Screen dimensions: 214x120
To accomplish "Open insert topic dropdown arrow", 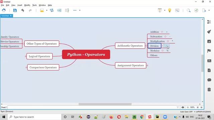I will coord(47,10).
